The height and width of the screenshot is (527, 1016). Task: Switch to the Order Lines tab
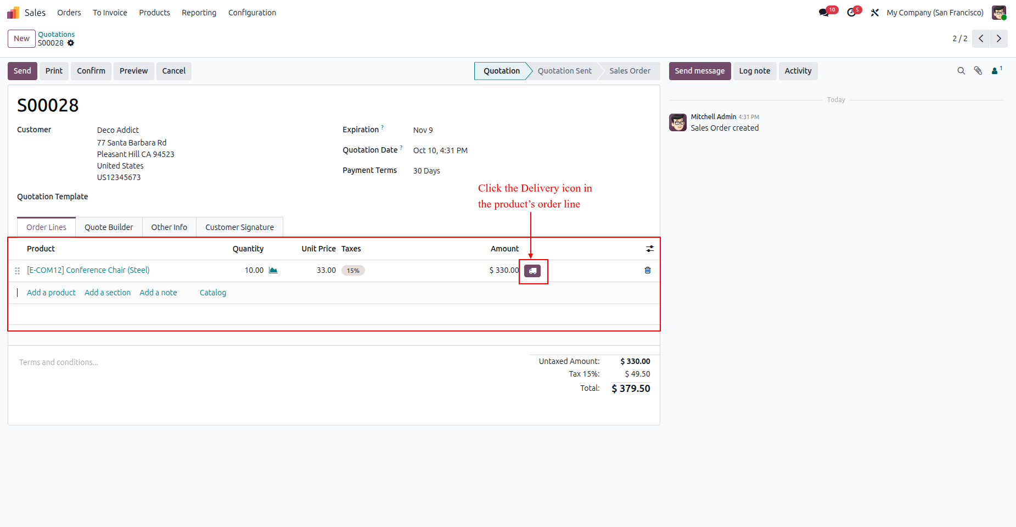[46, 227]
